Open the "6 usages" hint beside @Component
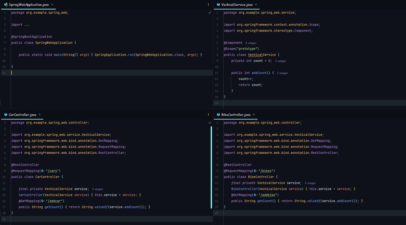Screen dimensions: 406x225 point(251,43)
